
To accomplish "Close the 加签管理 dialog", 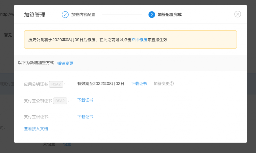I will tap(237, 14).
